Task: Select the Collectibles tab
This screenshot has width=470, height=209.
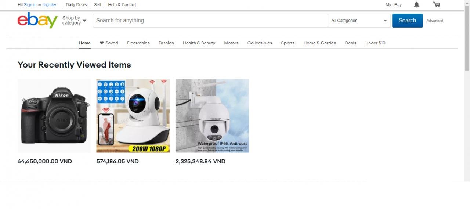Action: pyautogui.click(x=260, y=43)
